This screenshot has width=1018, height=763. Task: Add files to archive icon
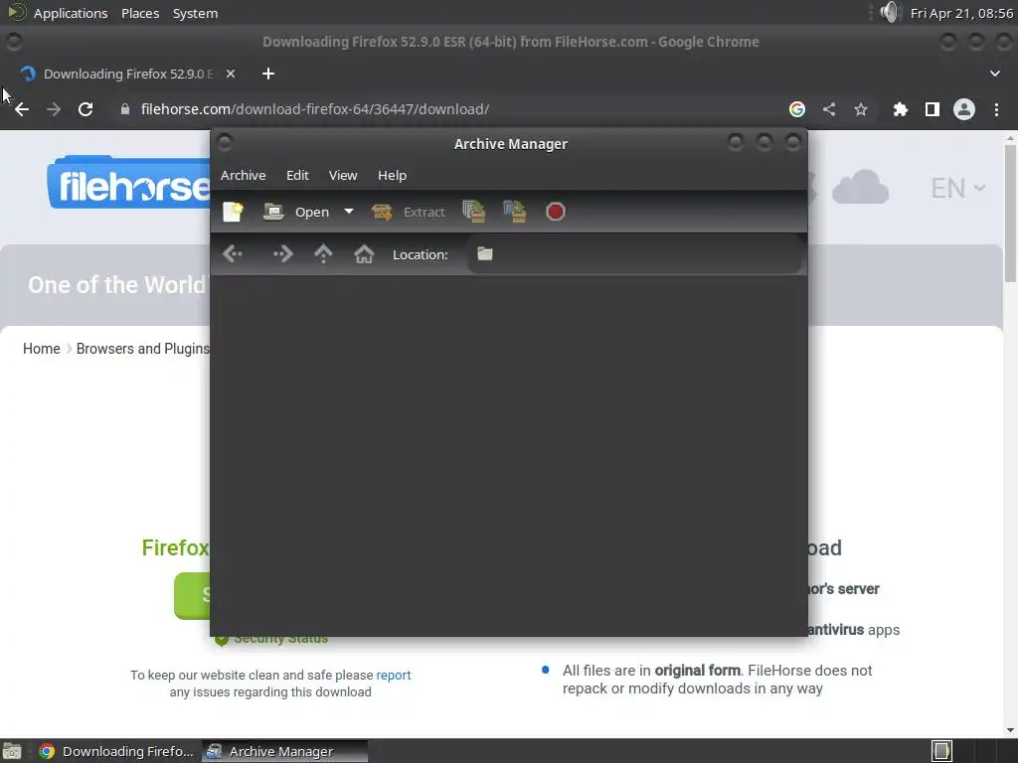pyautogui.click(x=474, y=212)
